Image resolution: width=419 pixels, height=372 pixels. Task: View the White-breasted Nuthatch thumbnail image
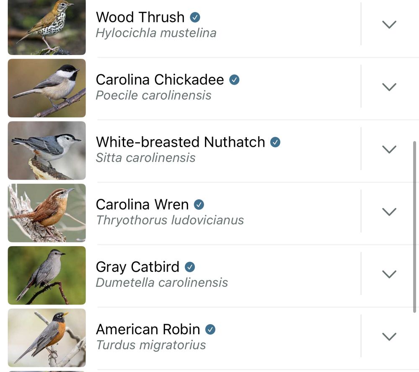(47, 151)
